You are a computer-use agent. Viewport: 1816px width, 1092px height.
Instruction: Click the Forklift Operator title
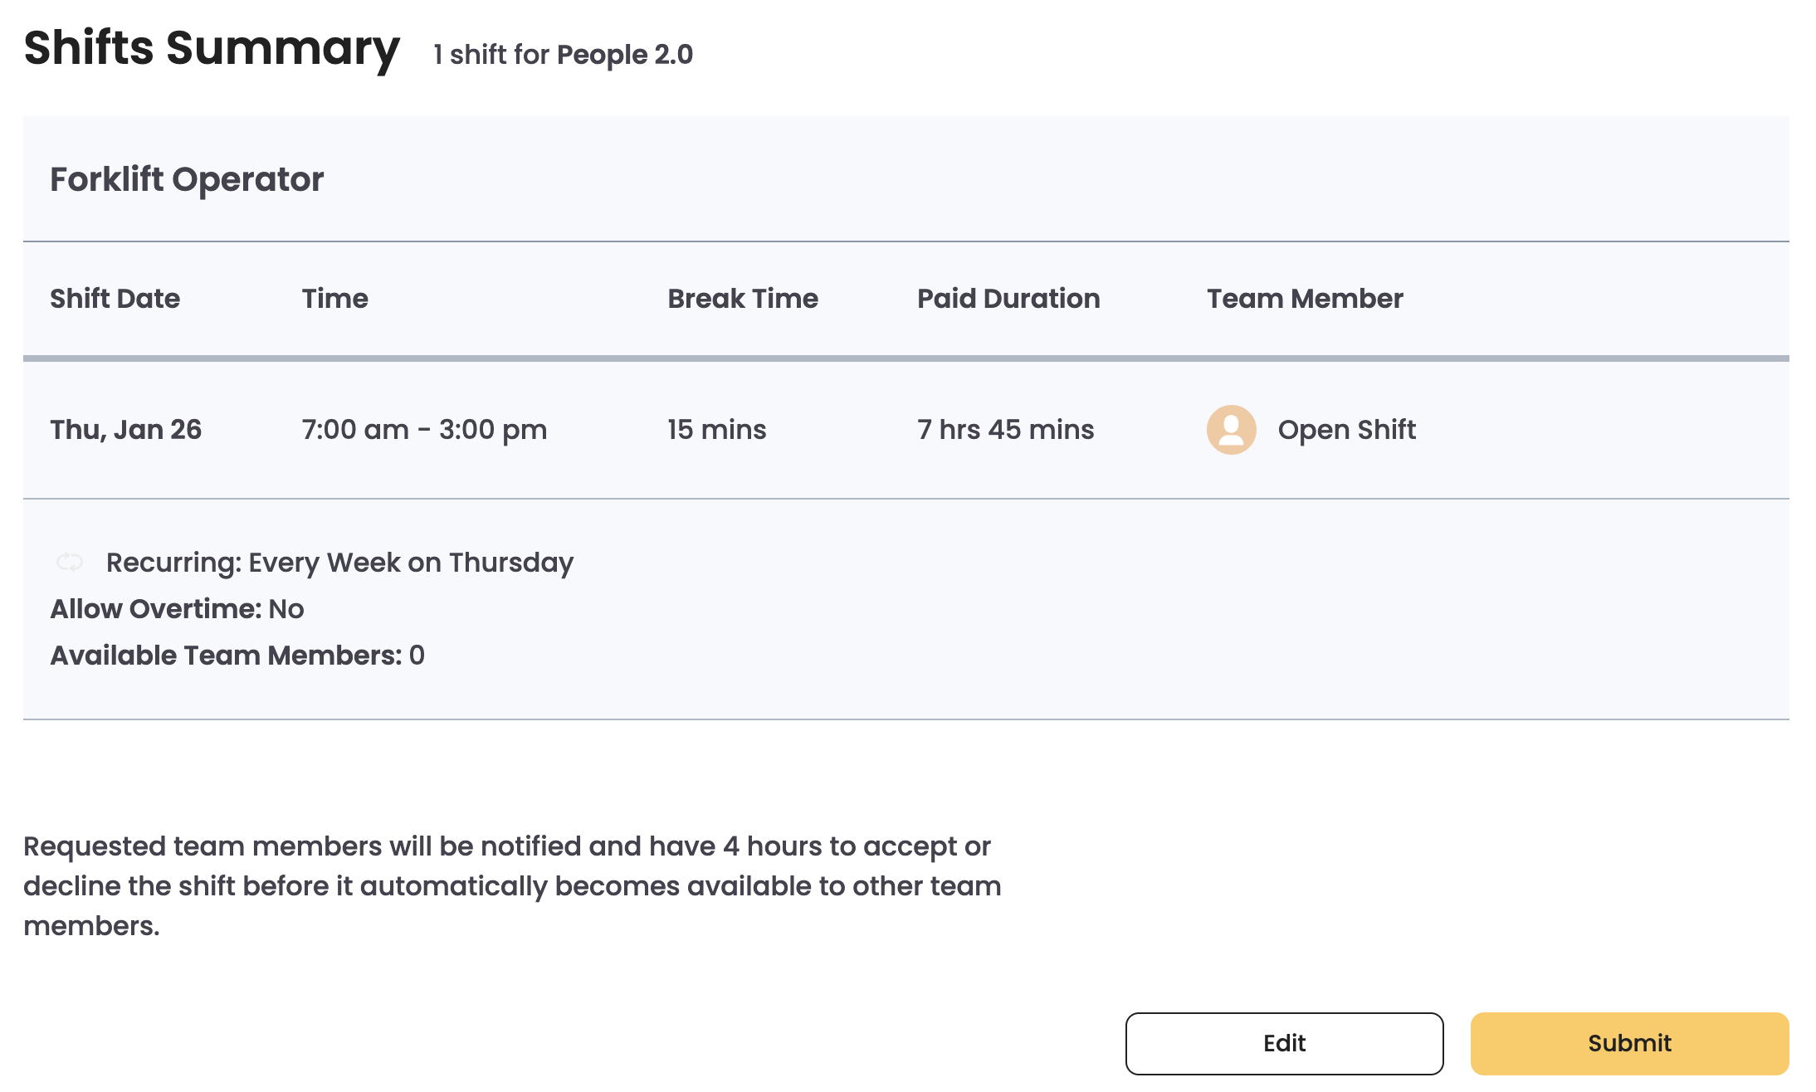(187, 179)
